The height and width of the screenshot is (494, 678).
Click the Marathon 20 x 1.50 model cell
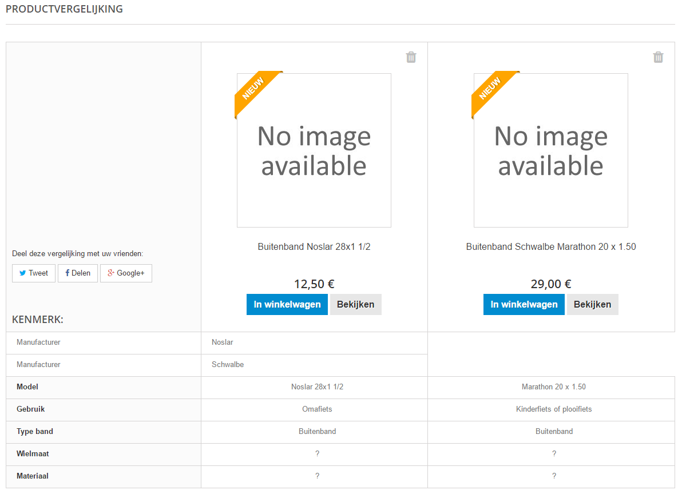coord(552,387)
